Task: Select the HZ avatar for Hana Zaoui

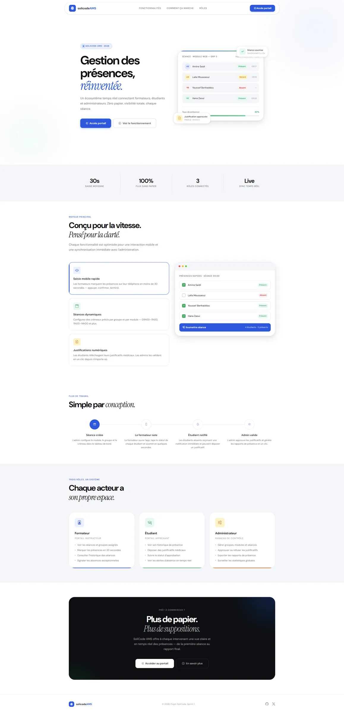Action: click(187, 98)
